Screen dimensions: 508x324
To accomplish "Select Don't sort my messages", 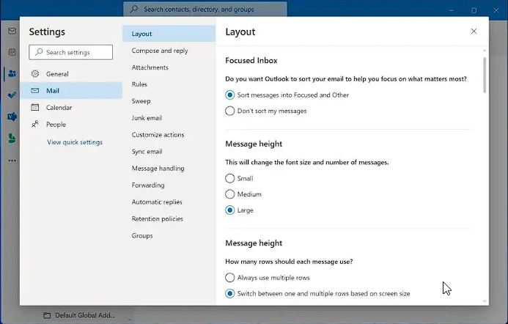I will coord(230,111).
